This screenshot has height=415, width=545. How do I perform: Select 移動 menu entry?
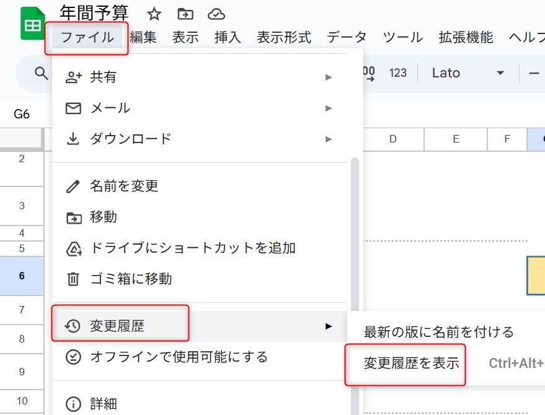click(x=200, y=217)
